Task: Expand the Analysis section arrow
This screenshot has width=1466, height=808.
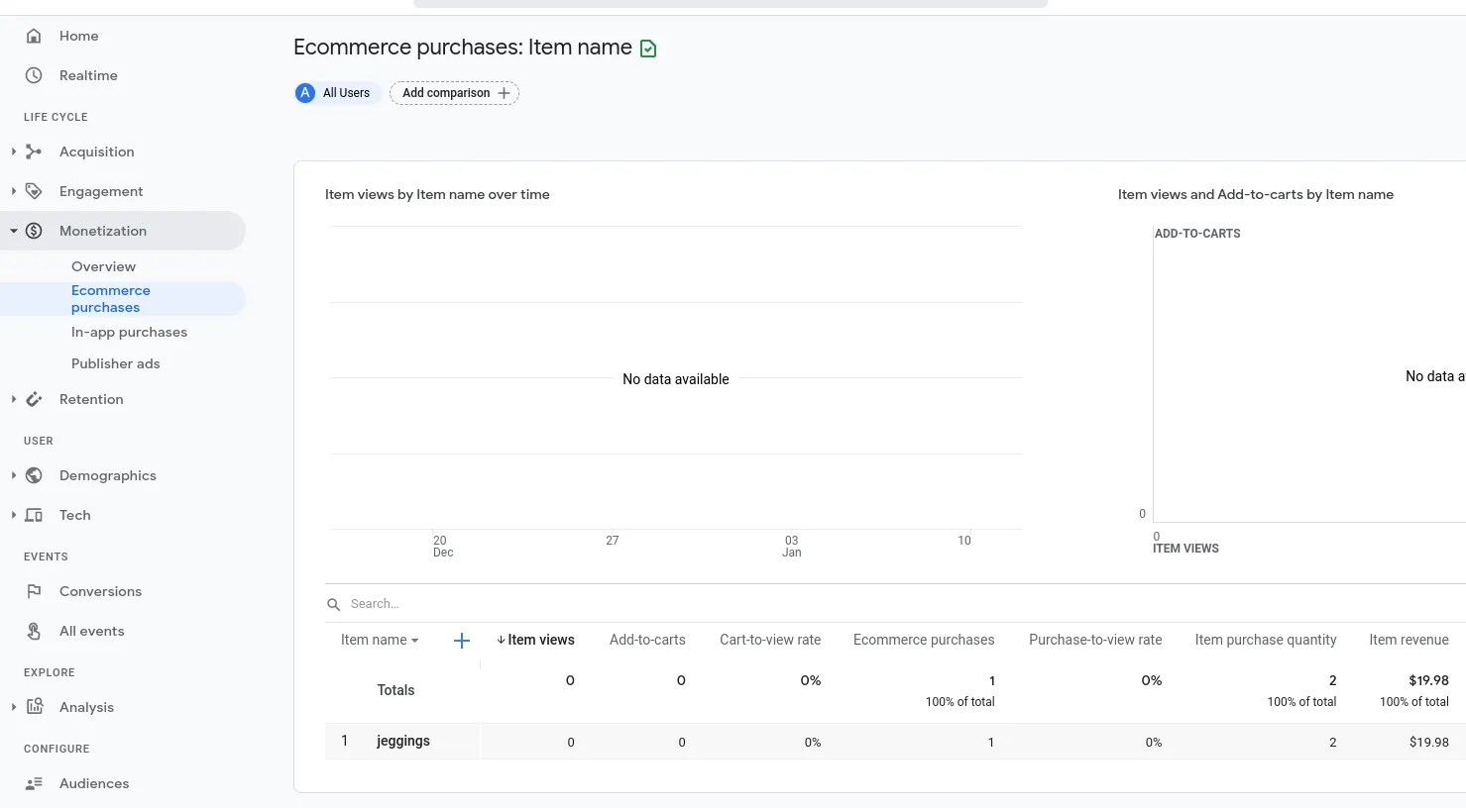Action: [x=13, y=707]
